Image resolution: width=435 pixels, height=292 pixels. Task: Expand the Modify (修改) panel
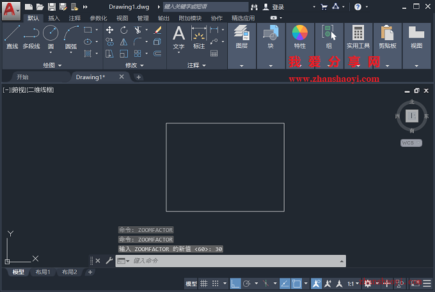click(x=134, y=65)
